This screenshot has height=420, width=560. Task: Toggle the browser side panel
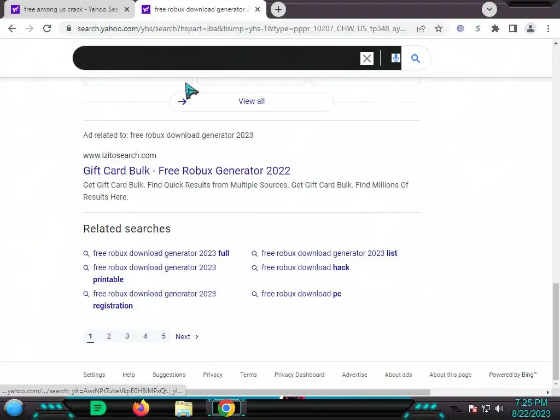[513, 28]
